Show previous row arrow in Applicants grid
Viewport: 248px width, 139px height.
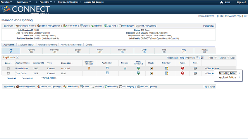[x=216, y=58]
